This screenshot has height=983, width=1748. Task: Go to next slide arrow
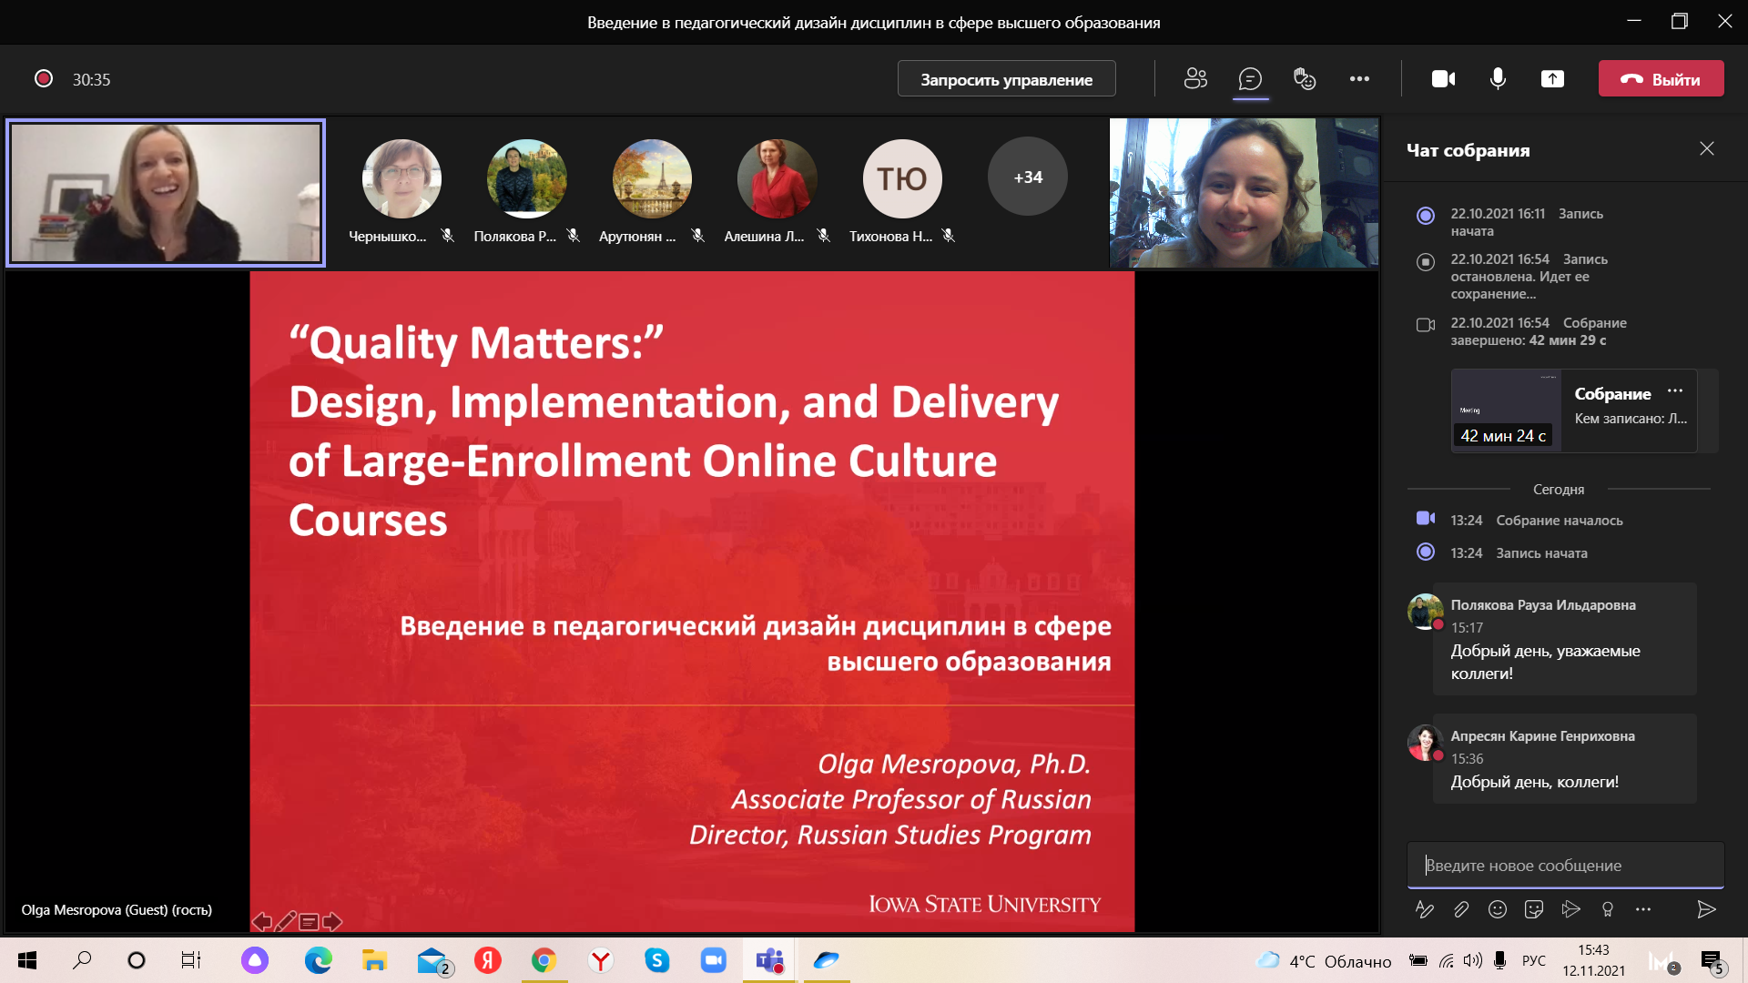[x=332, y=922]
